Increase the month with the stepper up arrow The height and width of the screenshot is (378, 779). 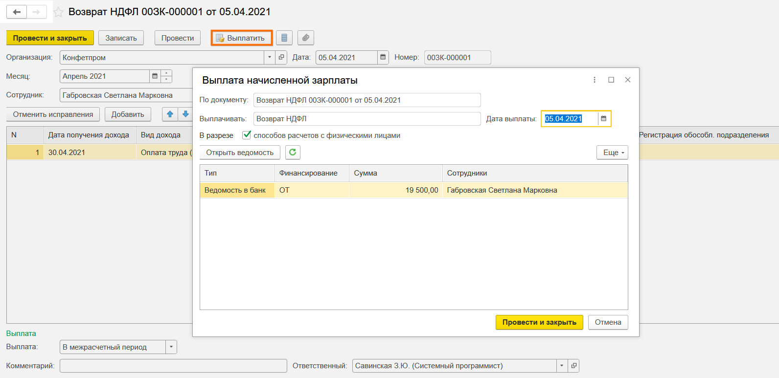pos(166,73)
